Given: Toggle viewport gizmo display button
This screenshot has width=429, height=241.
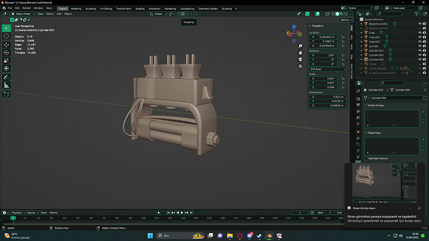Looking at the screenshot, I should (x=308, y=14).
